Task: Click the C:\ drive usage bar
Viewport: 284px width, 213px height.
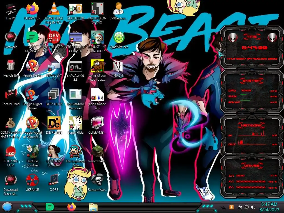Action: tap(240, 176)
